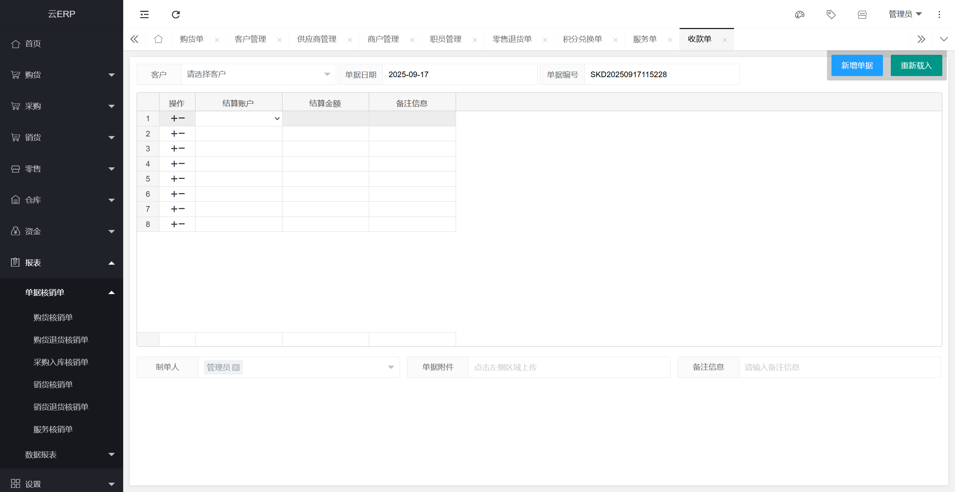Open the three-dot menu in the top-right corner

[x=939, y=15]
